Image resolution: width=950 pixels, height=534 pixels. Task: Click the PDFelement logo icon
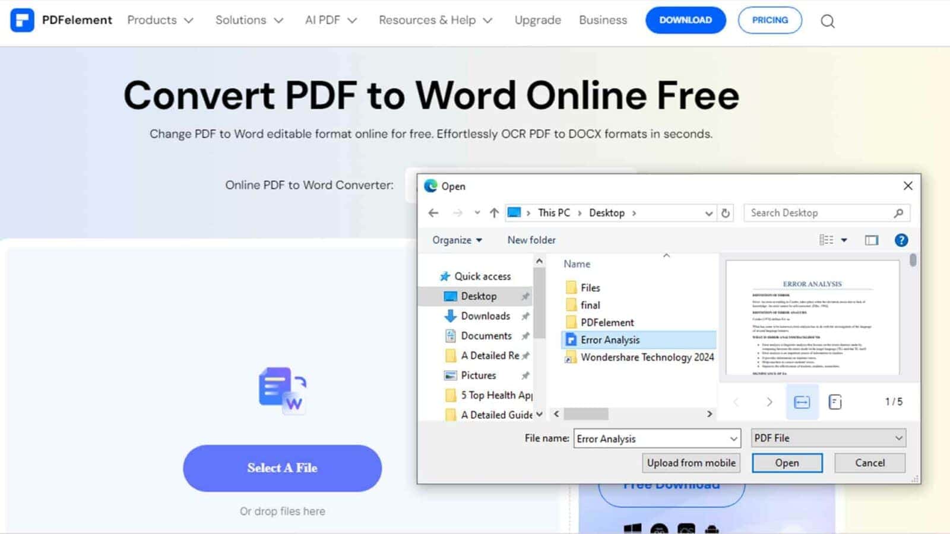coord(23,20)
